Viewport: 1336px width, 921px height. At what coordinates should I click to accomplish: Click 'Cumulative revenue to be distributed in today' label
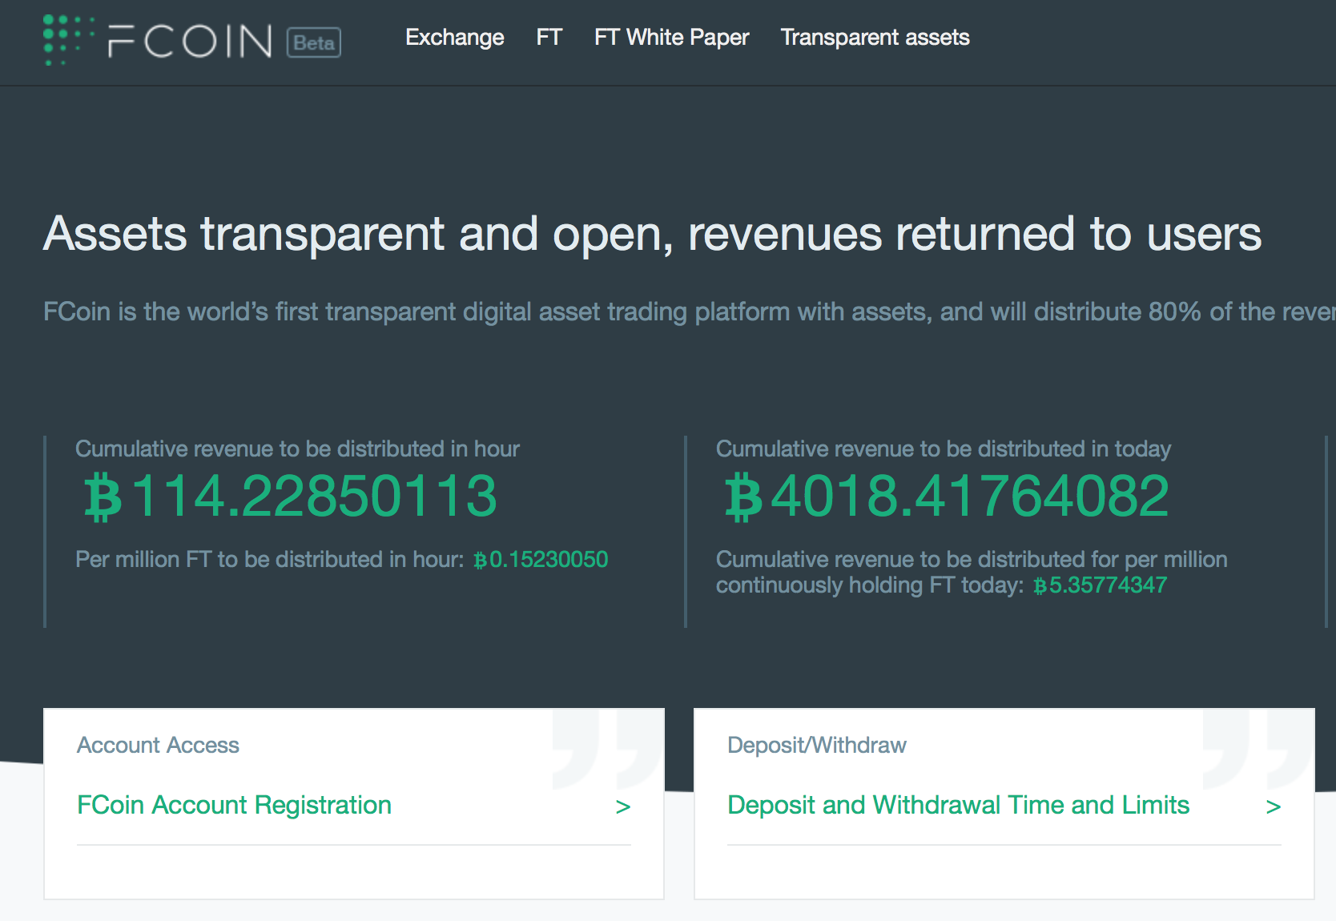point(944,448)
